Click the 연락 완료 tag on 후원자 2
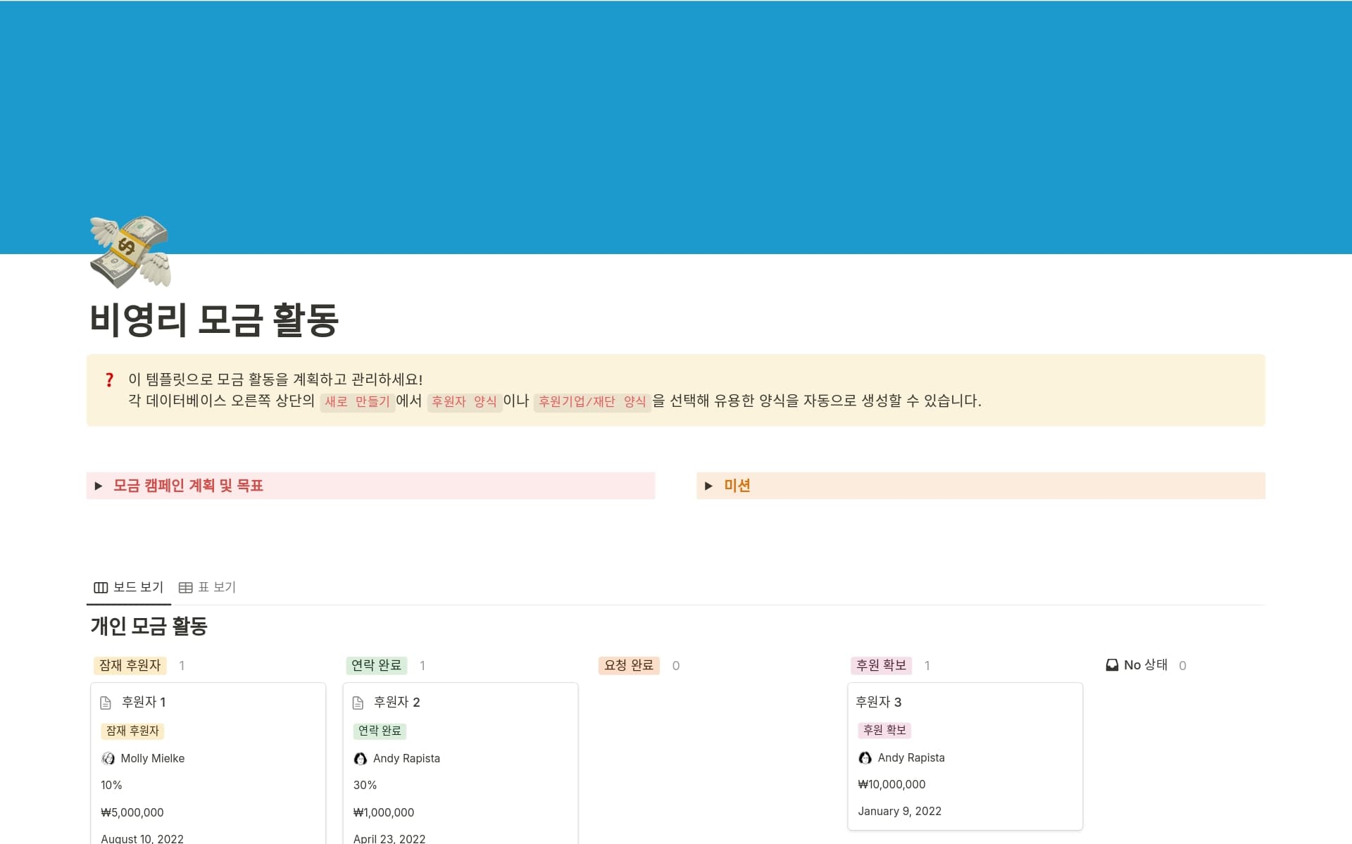The height and width of the screenshot is (844, 1352). pos(380,731)
